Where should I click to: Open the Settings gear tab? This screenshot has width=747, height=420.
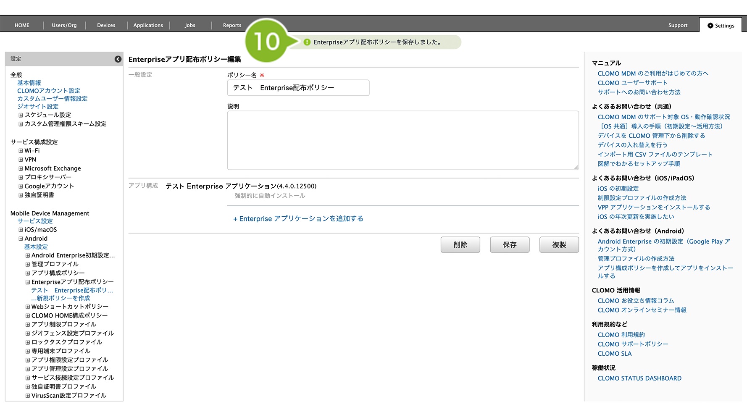point(721,26)
